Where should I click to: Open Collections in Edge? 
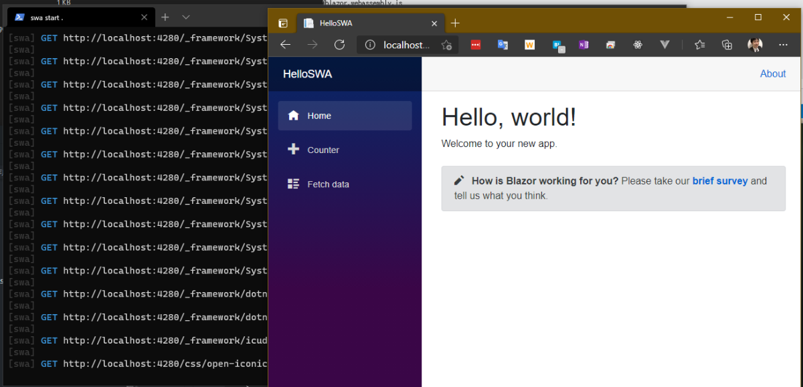tap(727, 45)
